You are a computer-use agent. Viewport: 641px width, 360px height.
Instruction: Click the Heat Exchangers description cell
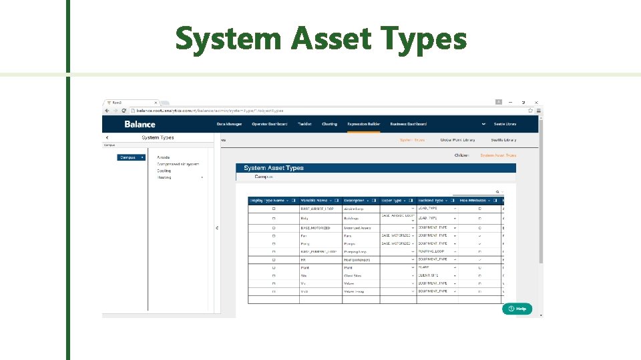[361, 259]
